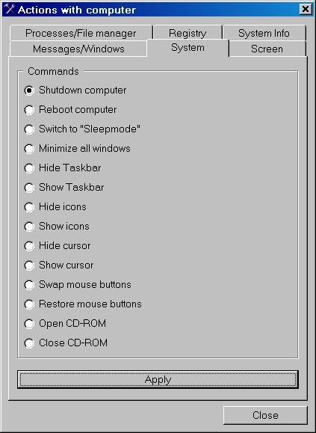The image size is (316, 433).
Task: Click the Apply button
Action: (158, 379)
